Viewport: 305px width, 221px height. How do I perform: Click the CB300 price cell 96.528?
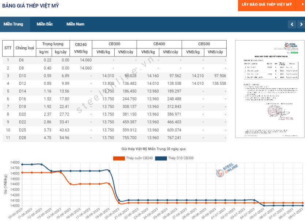click(x=130, y=76)
